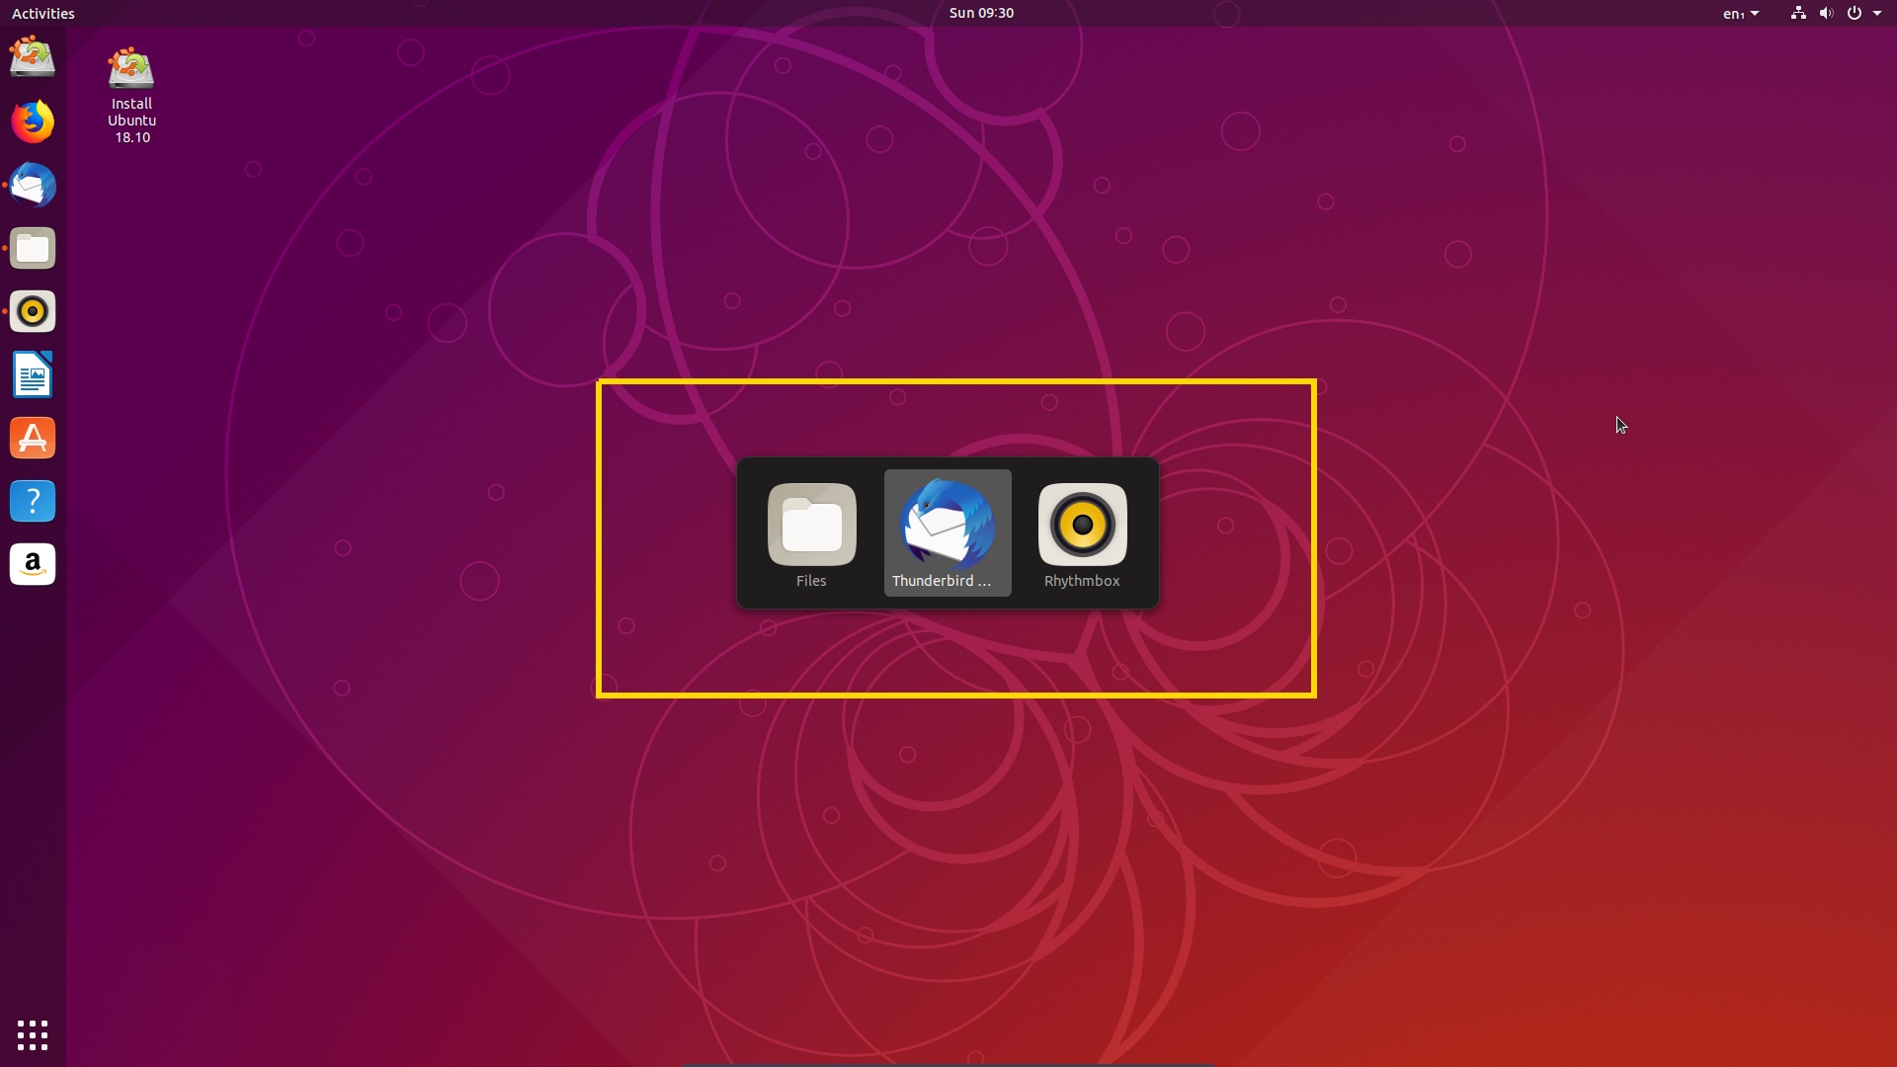Click the network status icon
Image resolution: width=1897 pixels, height=1067 pixels.
pyautogui.click(x=1798, y=14)
